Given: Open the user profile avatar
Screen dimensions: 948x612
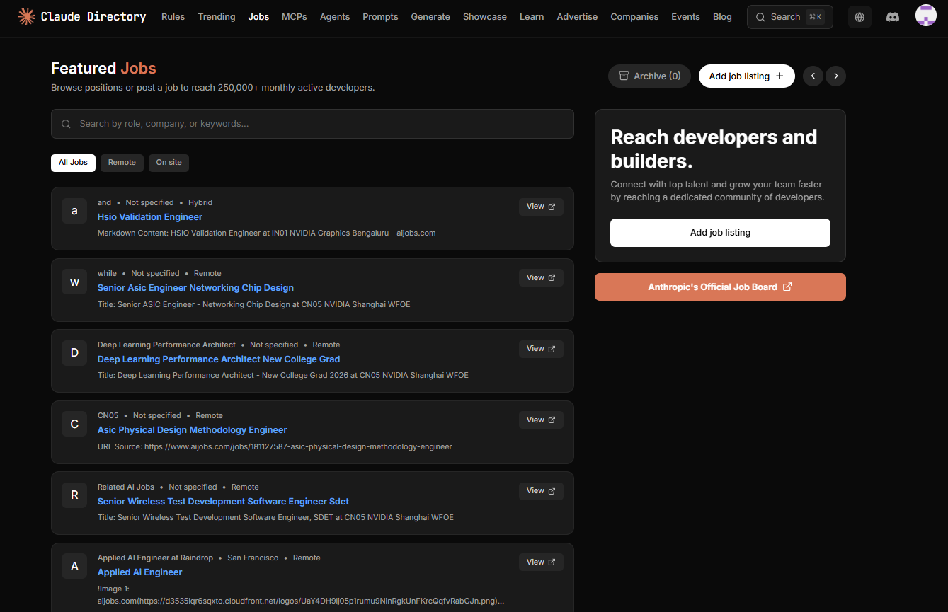Looking at the screenshot, I should point(926,16).
